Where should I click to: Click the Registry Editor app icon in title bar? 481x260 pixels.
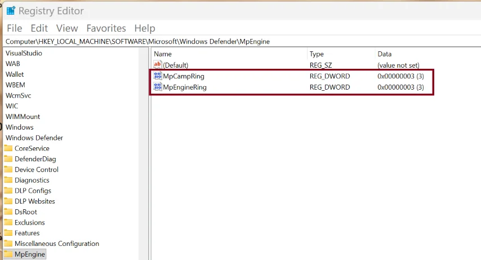pyautogui.click(x=11, y=11)
